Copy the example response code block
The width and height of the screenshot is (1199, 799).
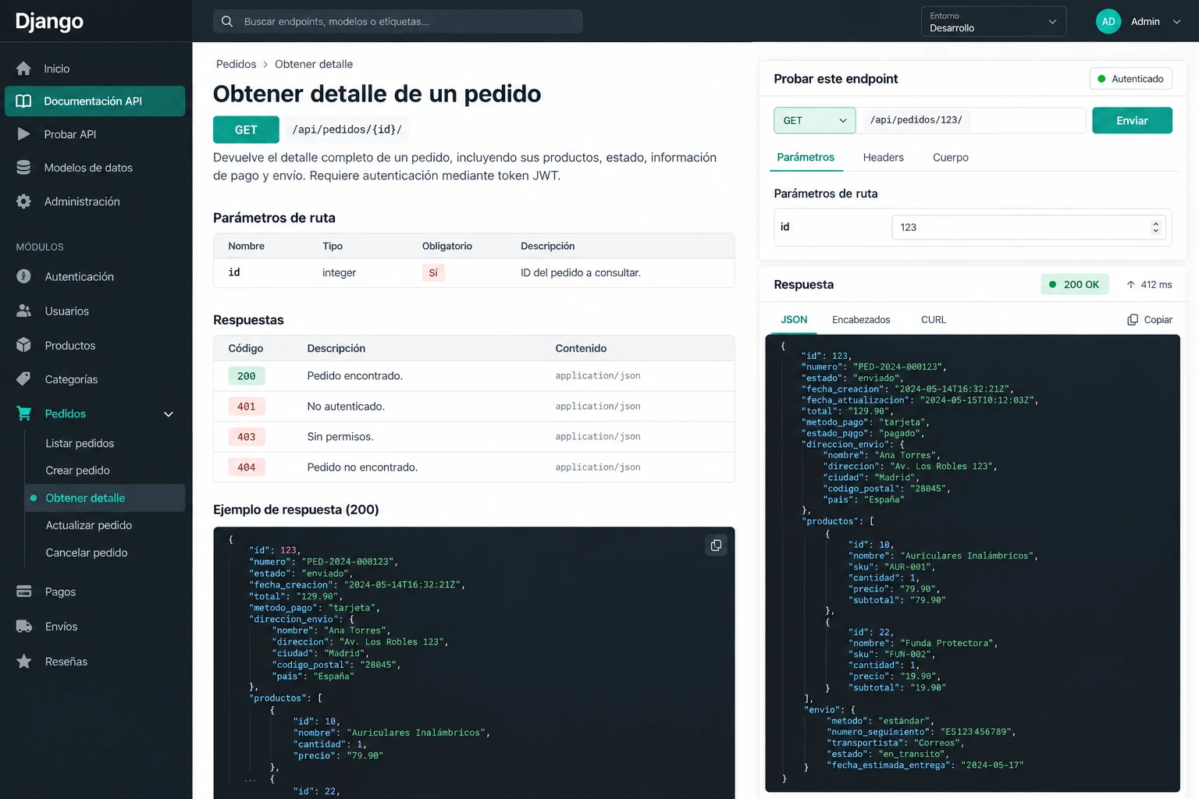coord(716,545)
